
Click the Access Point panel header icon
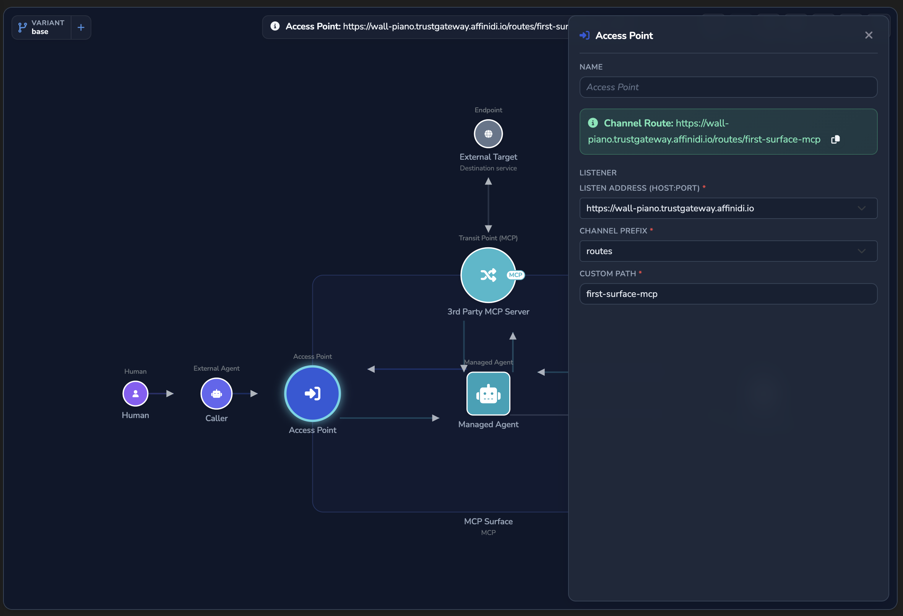(585, 35)
